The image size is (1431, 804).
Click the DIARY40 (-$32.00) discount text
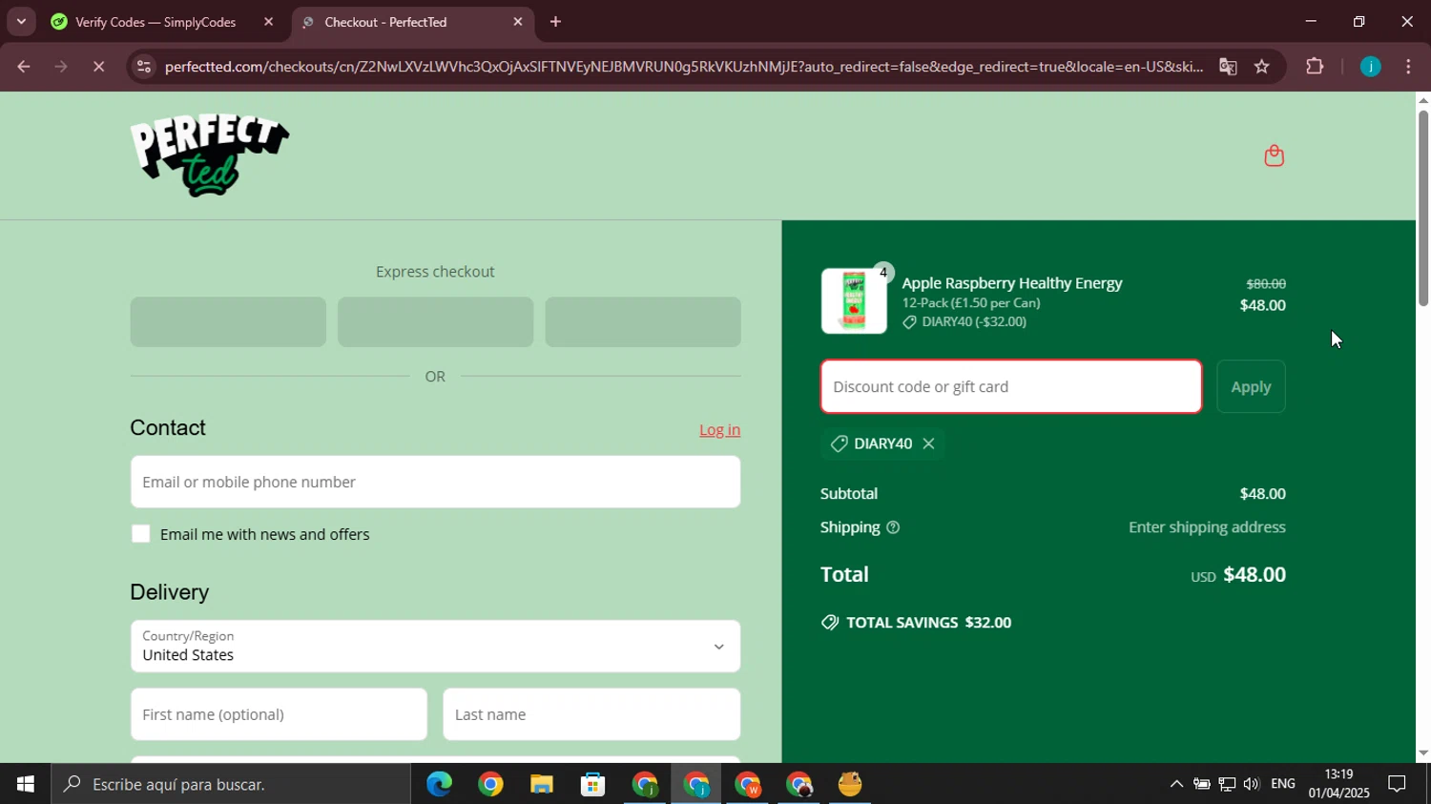pos(974,321)
